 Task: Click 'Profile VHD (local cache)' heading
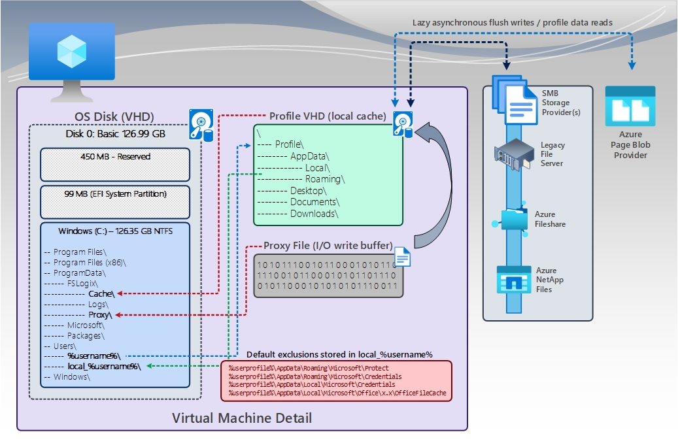click(x=328, y=116)
